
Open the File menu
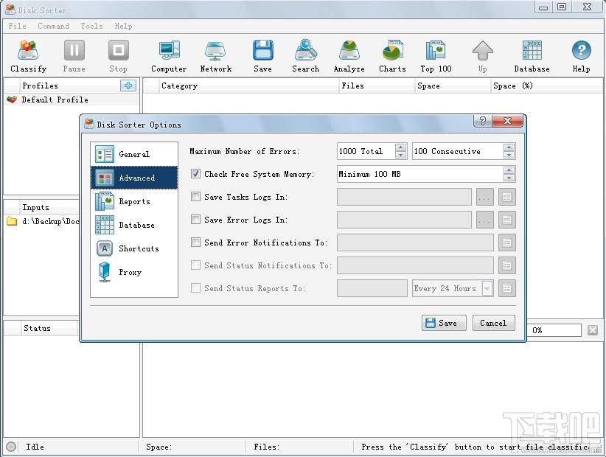pyautogui.click(x=18, y=26)
